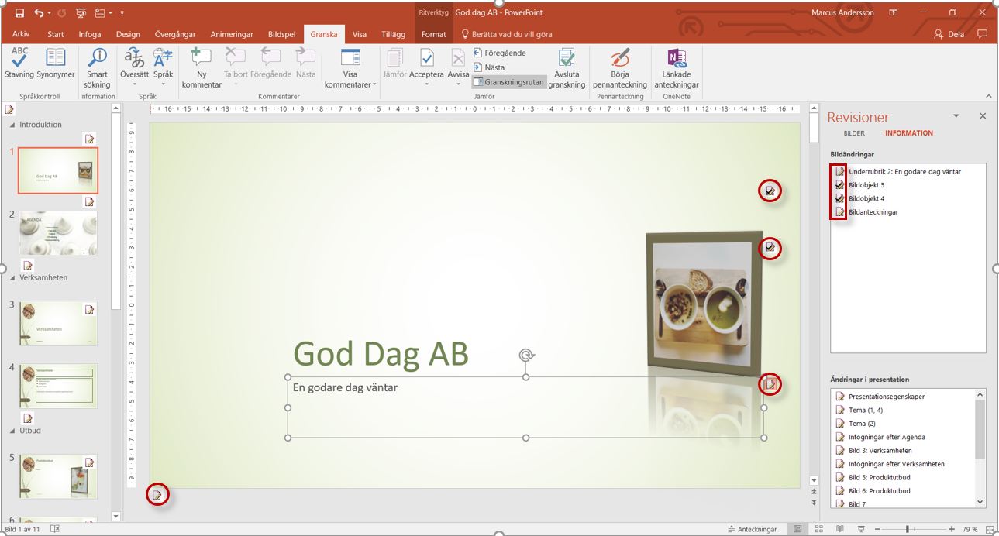Screen dimensions: 999x536
Task: Select Tema (2) change entry
Action: [862, 424]
